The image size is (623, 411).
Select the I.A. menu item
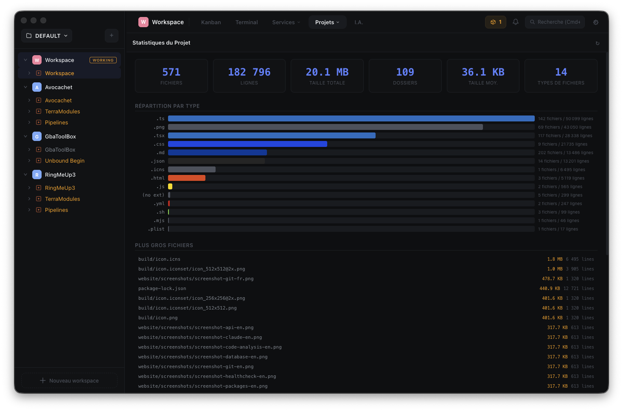click(359, 22)
